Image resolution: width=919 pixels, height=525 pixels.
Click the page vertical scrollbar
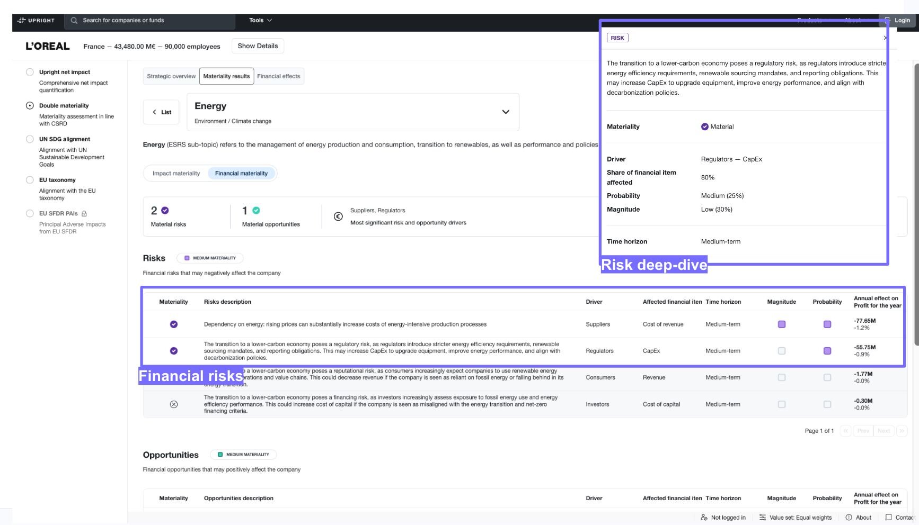(x=916, y=205)
